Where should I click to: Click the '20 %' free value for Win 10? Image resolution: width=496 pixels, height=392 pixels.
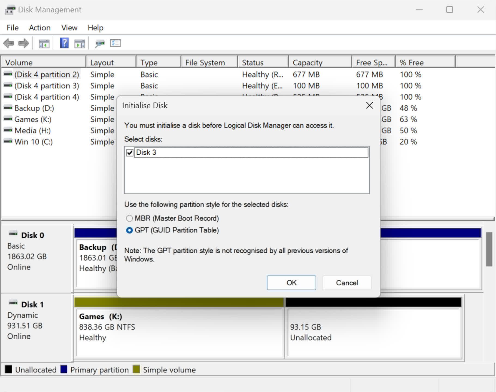(408, 142)
